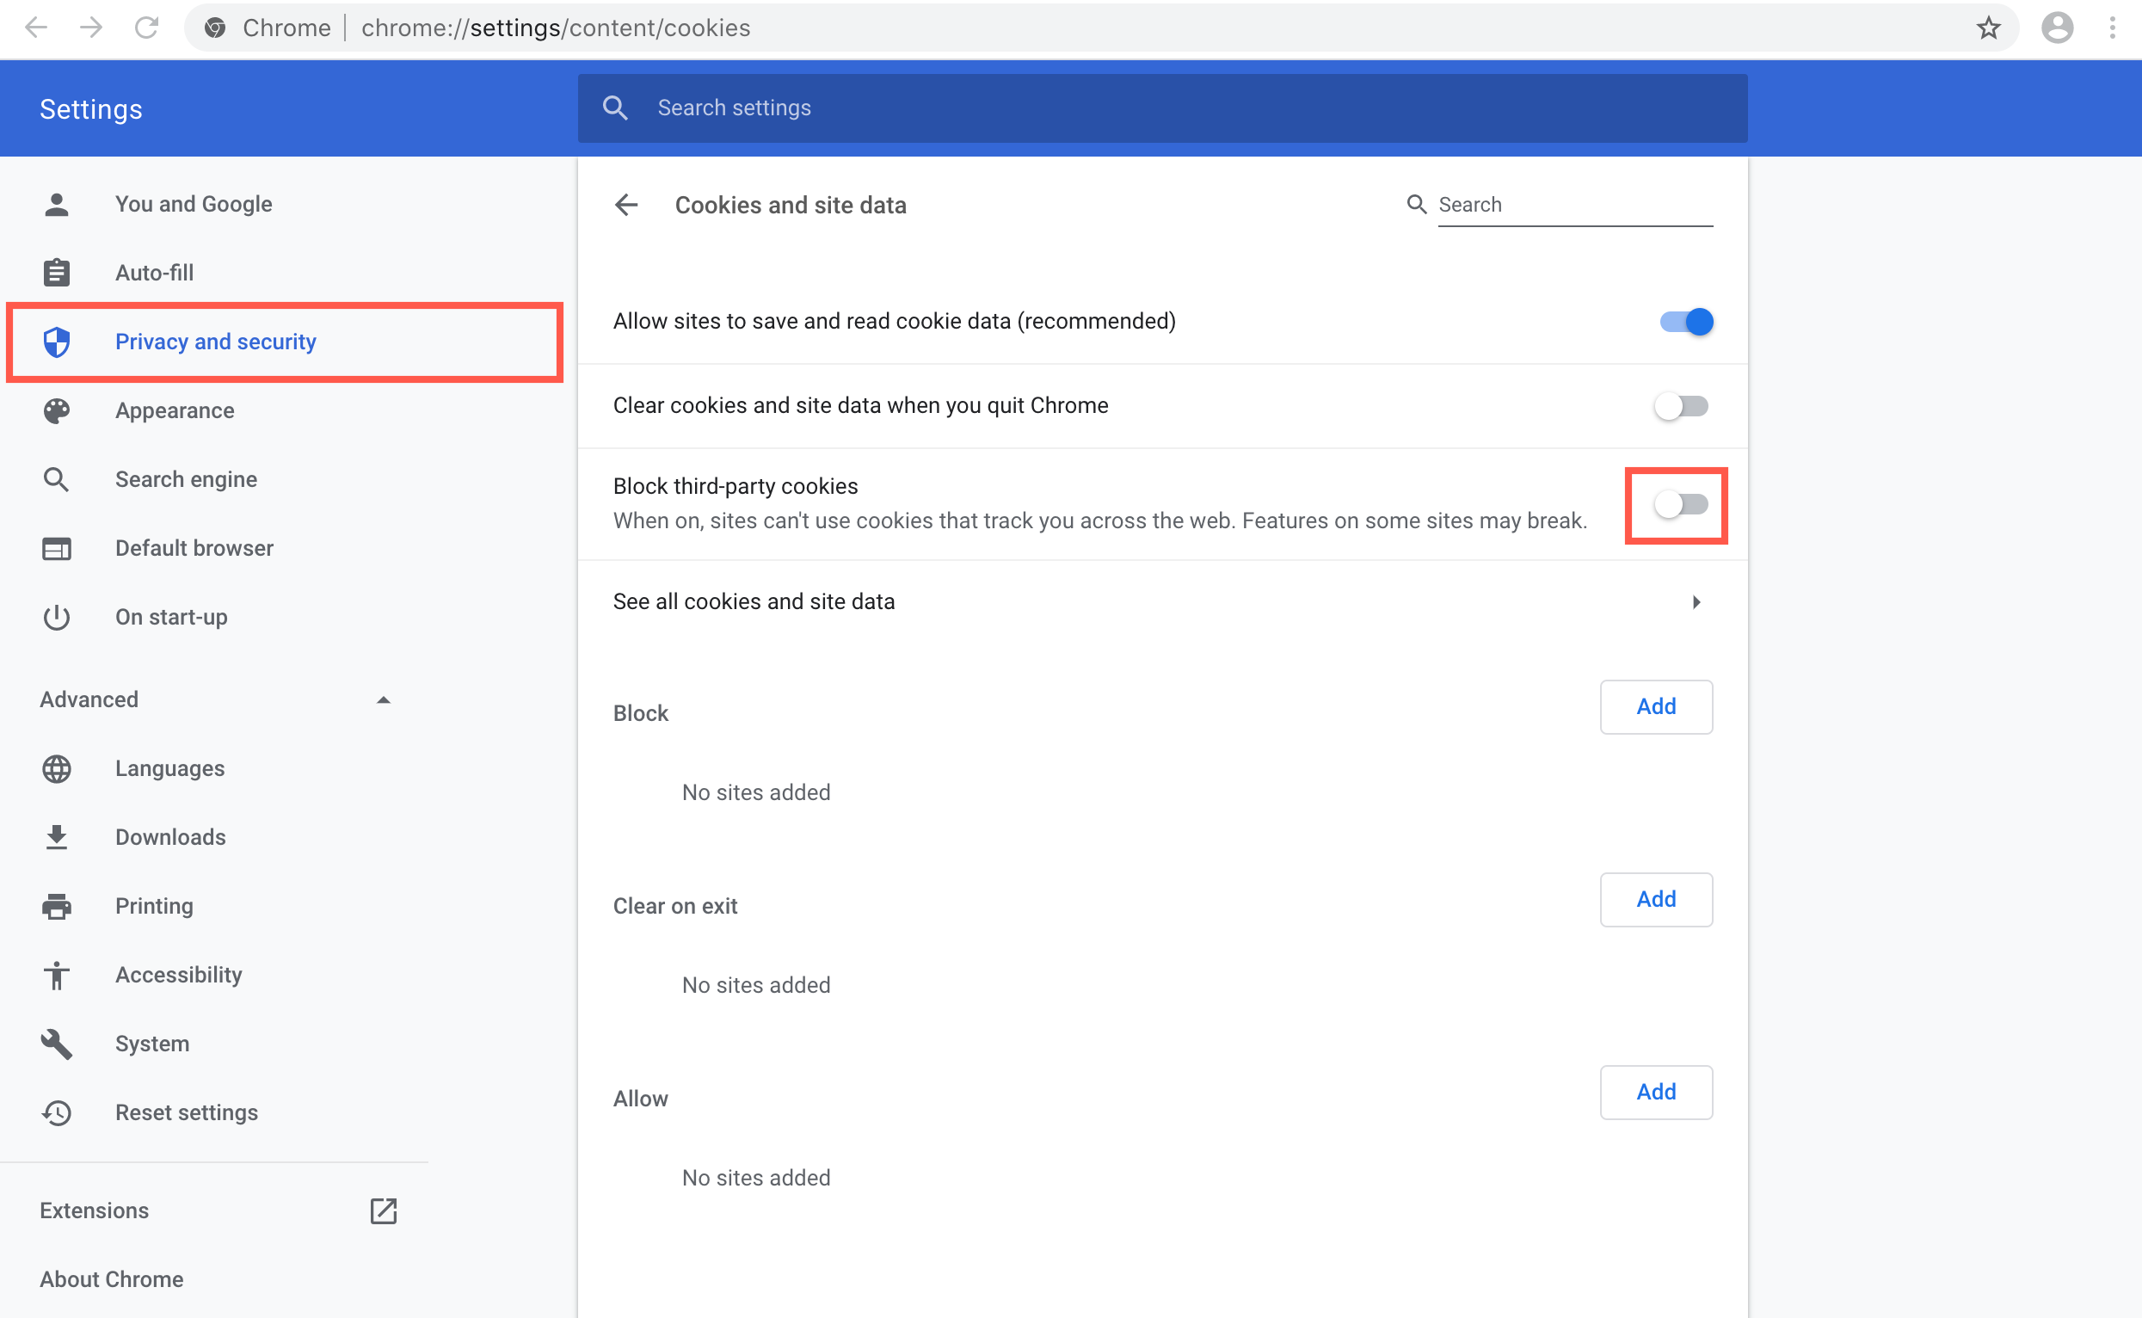Click the search settings input field
Viewport: 2142px width, 1318px height.
958,108
